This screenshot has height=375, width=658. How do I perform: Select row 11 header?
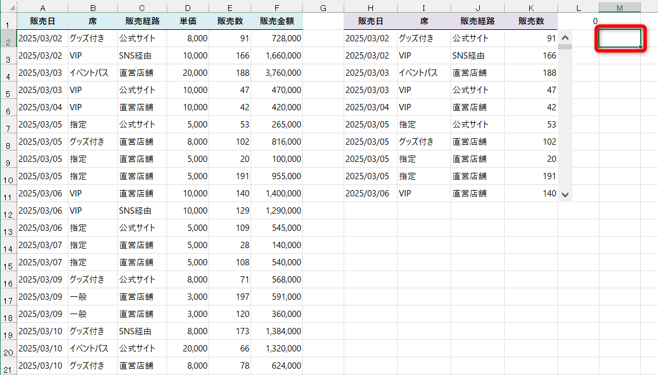click(9, 194)
